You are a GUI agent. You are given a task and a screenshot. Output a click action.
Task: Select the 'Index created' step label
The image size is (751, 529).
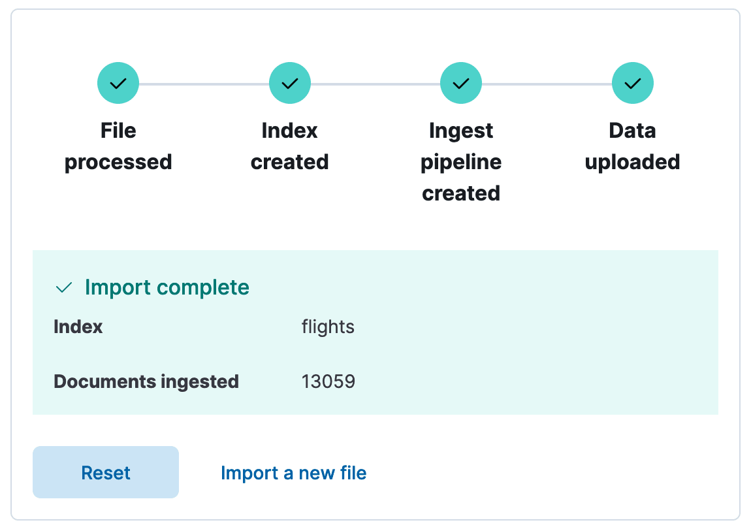tap(289, 146)
